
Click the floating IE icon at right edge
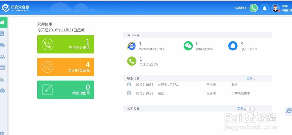coord(289,111)
